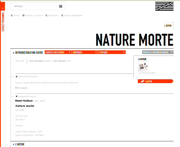Select the L'Œuvre tab
Image resolution: width=180 pixels, height=147 pixels.
tap(168, 26)
